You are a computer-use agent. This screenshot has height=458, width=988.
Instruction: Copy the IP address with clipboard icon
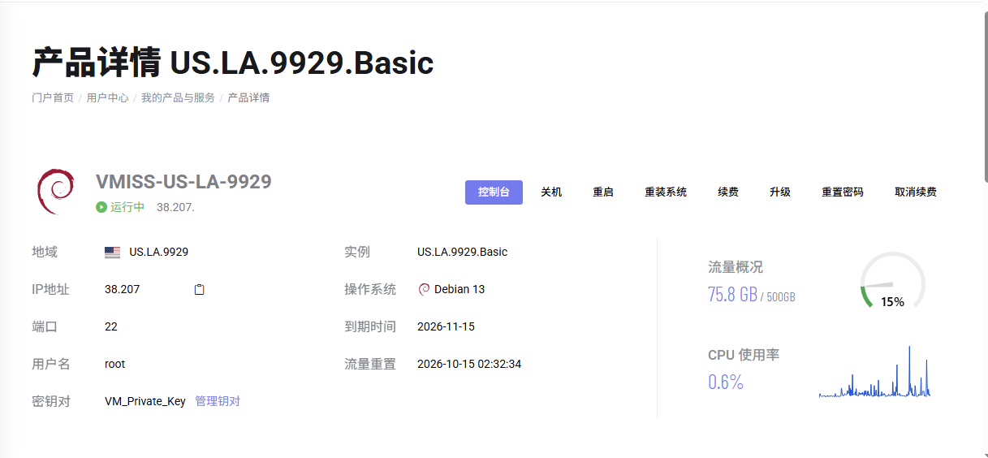click(x=199, y=289)
